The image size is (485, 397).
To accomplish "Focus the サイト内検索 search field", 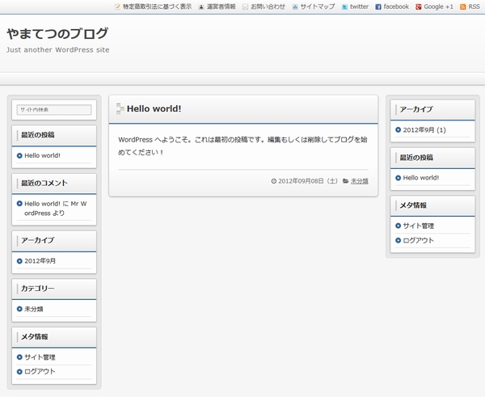I will pyautogui.click(x=54, y=110).
